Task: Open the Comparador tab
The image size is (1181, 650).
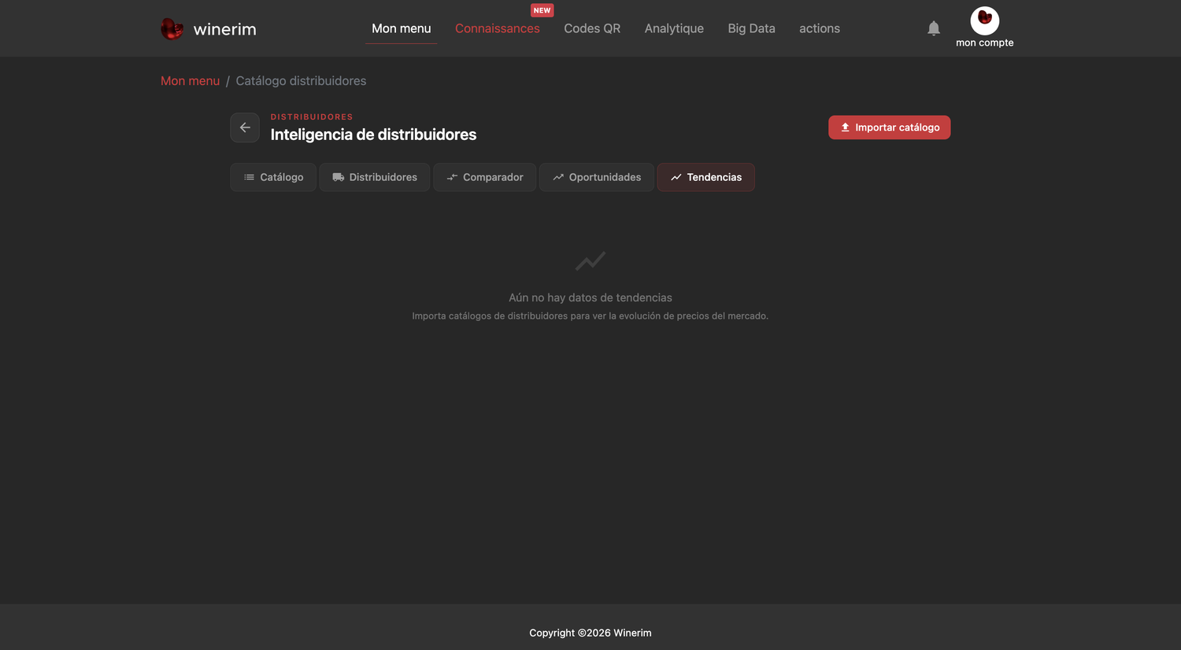Action: pyautogui.click(x=484, y=177)
